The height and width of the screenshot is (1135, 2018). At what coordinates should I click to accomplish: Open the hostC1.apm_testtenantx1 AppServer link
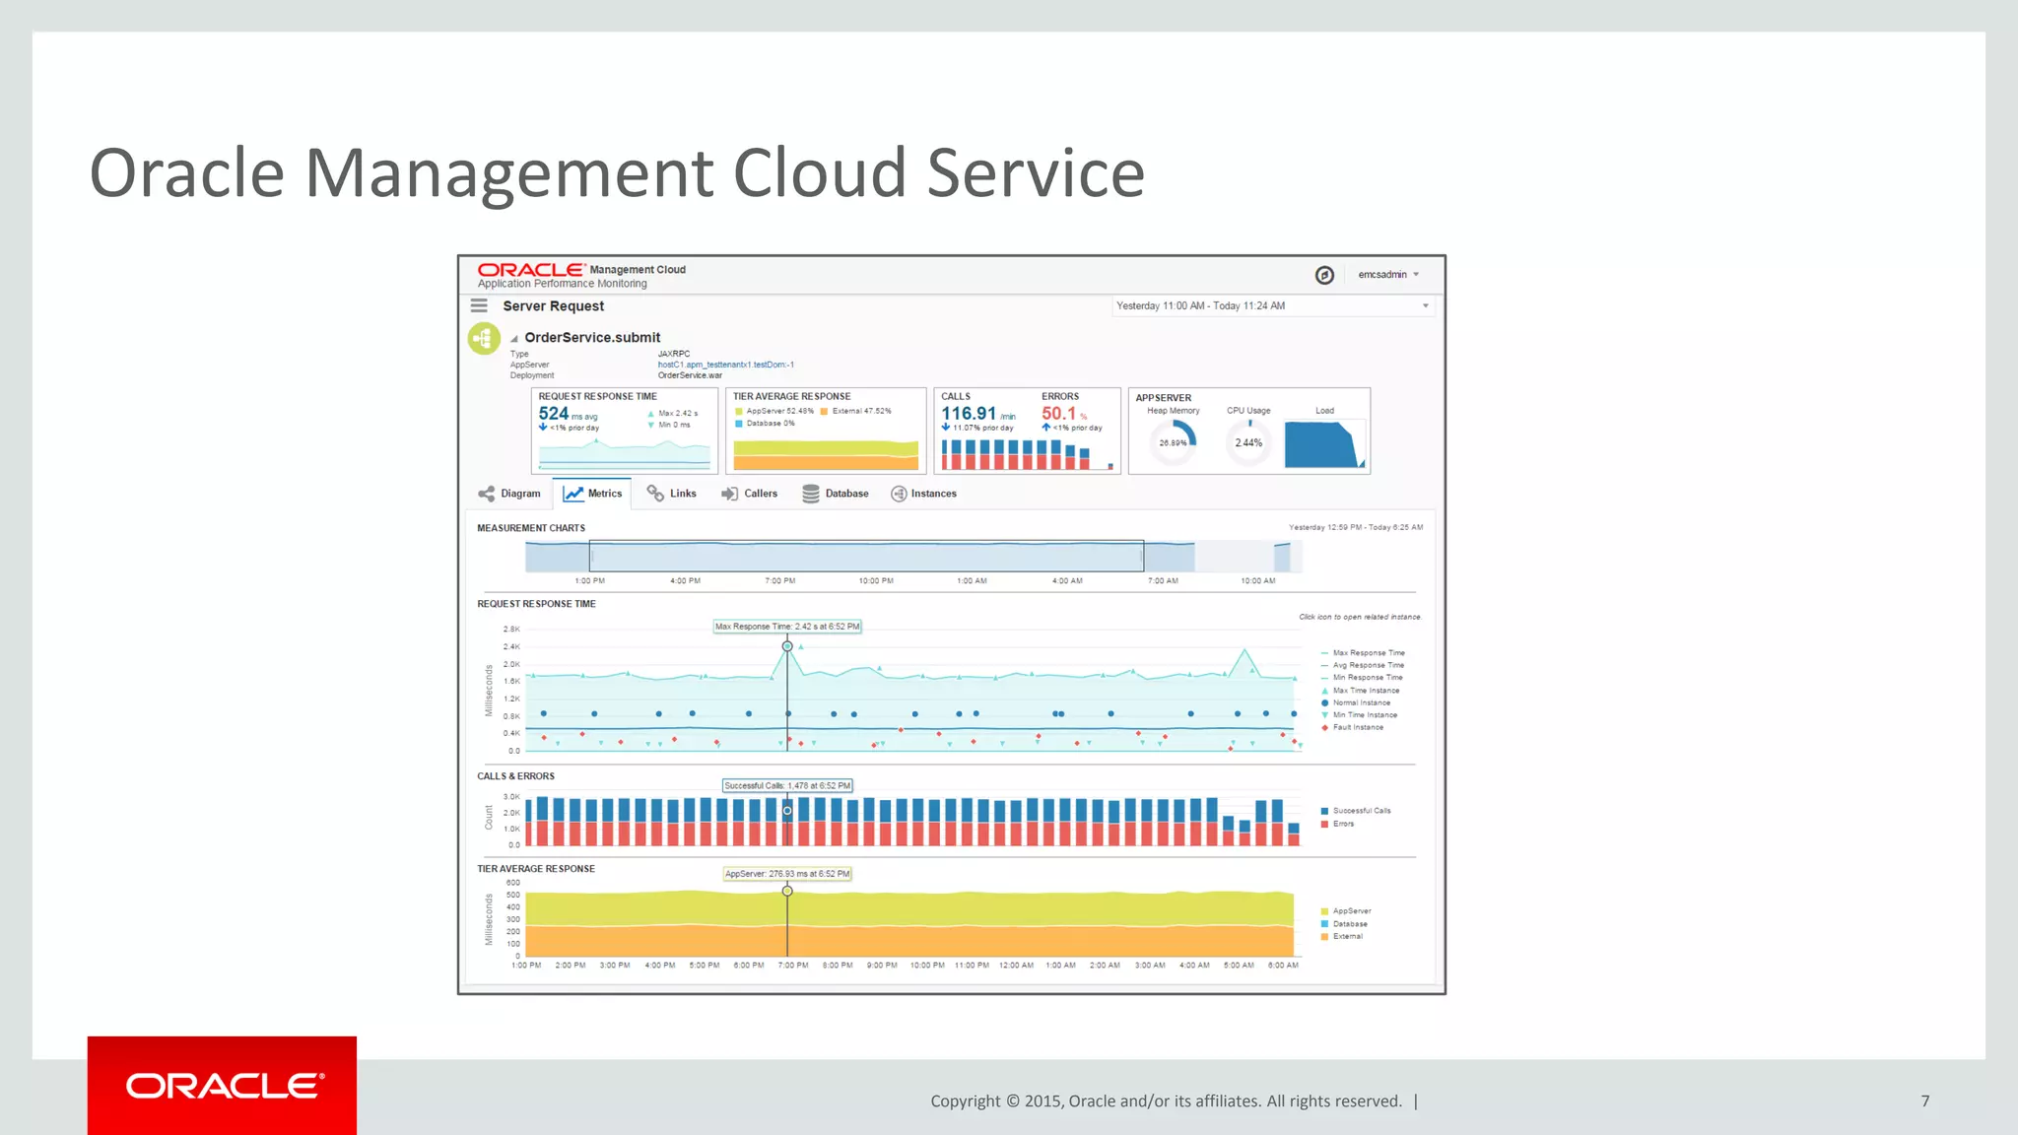(725, 365)
